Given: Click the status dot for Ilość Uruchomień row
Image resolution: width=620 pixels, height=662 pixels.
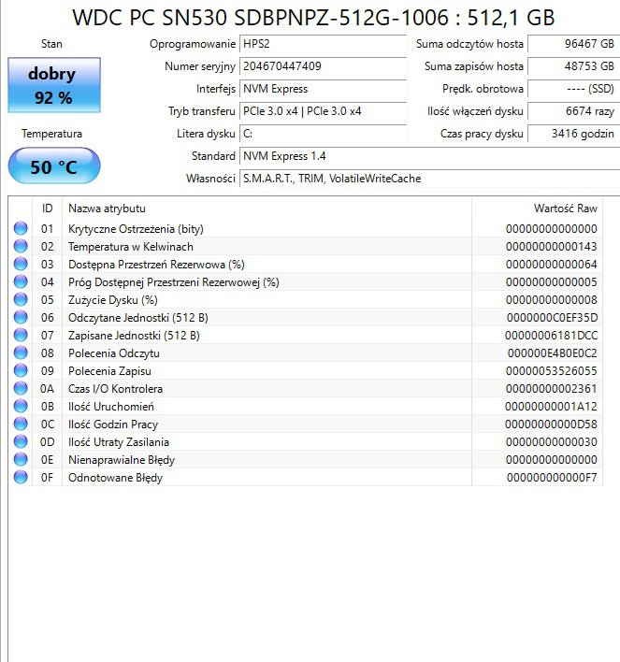Looking at the screenshot, I should coord(21,406).
